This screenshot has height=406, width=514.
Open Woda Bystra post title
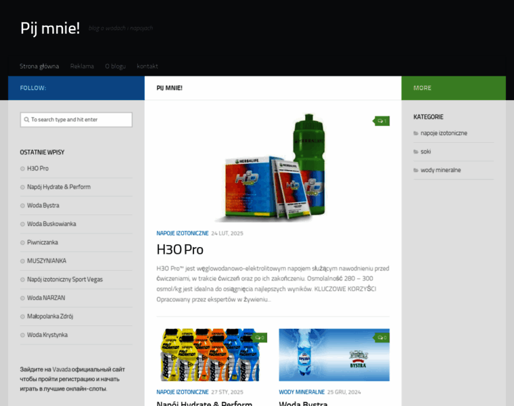point(303,403)
